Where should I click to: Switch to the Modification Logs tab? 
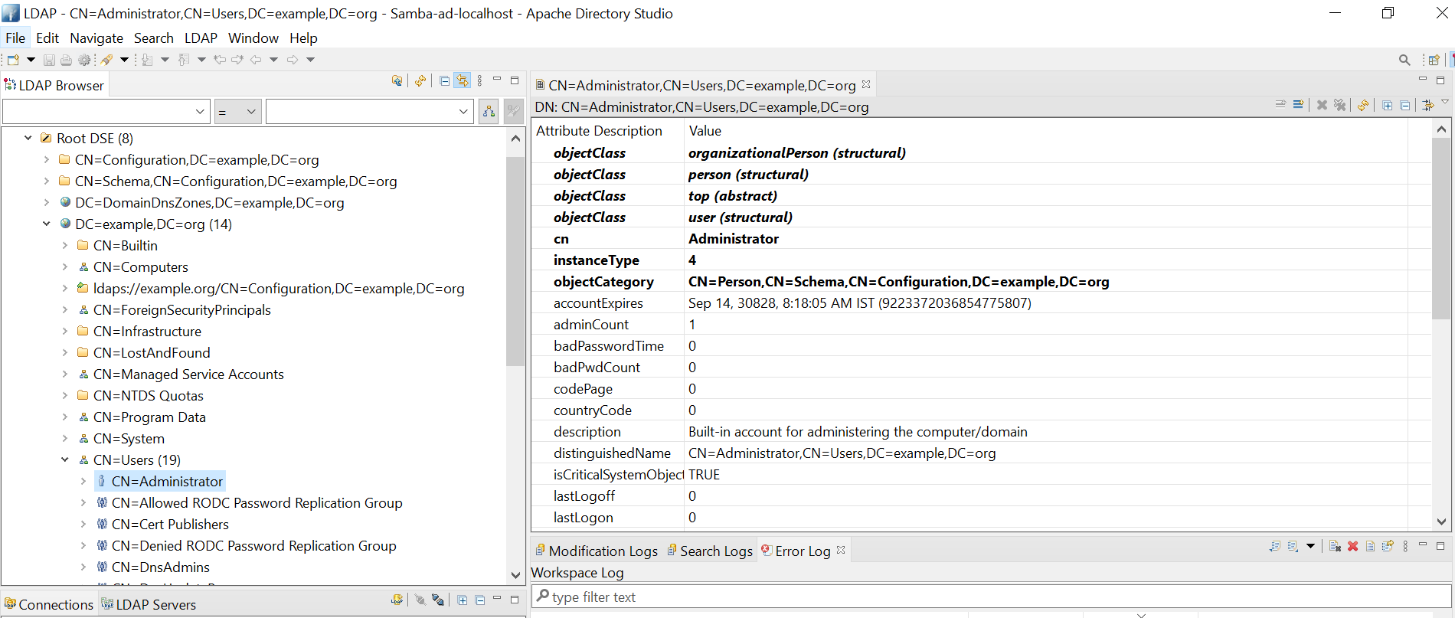click(597, 551)
